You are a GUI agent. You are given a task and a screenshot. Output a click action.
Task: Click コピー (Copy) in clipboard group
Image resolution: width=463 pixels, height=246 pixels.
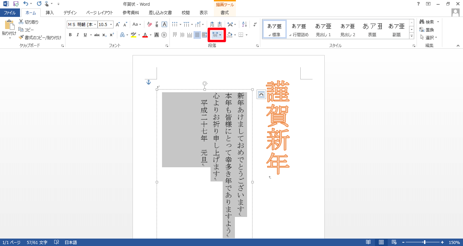pos(26,30)
